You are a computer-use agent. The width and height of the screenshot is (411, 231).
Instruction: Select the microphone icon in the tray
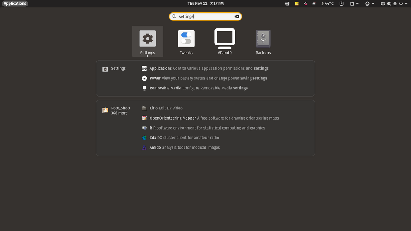(x=395, y=4)
